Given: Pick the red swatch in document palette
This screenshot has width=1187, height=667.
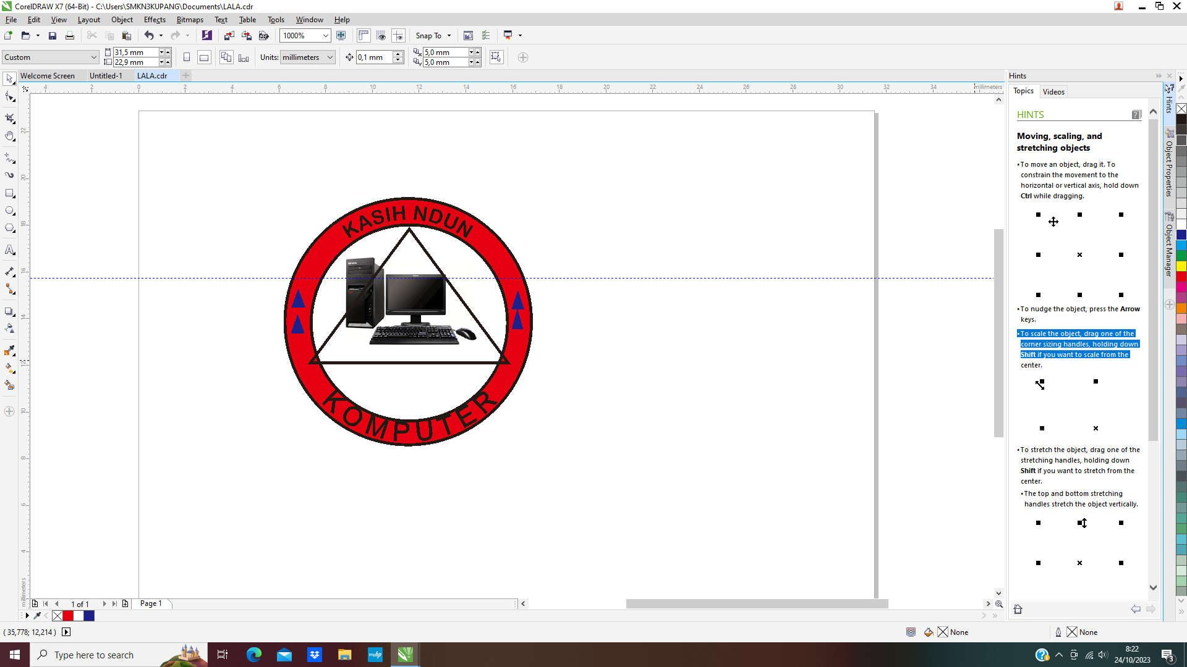Looking at the screenshot, I should tap(68, 616).
